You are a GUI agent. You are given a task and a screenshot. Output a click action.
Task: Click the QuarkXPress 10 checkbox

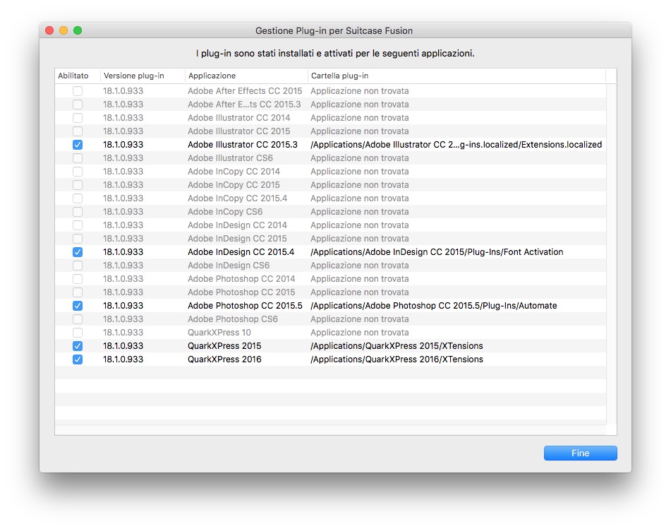[x=78, y=333]
